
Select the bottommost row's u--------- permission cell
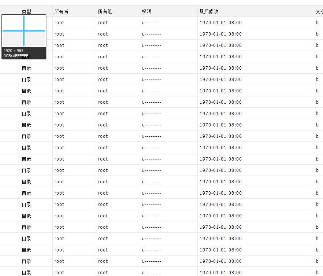(x=152, y=273)
